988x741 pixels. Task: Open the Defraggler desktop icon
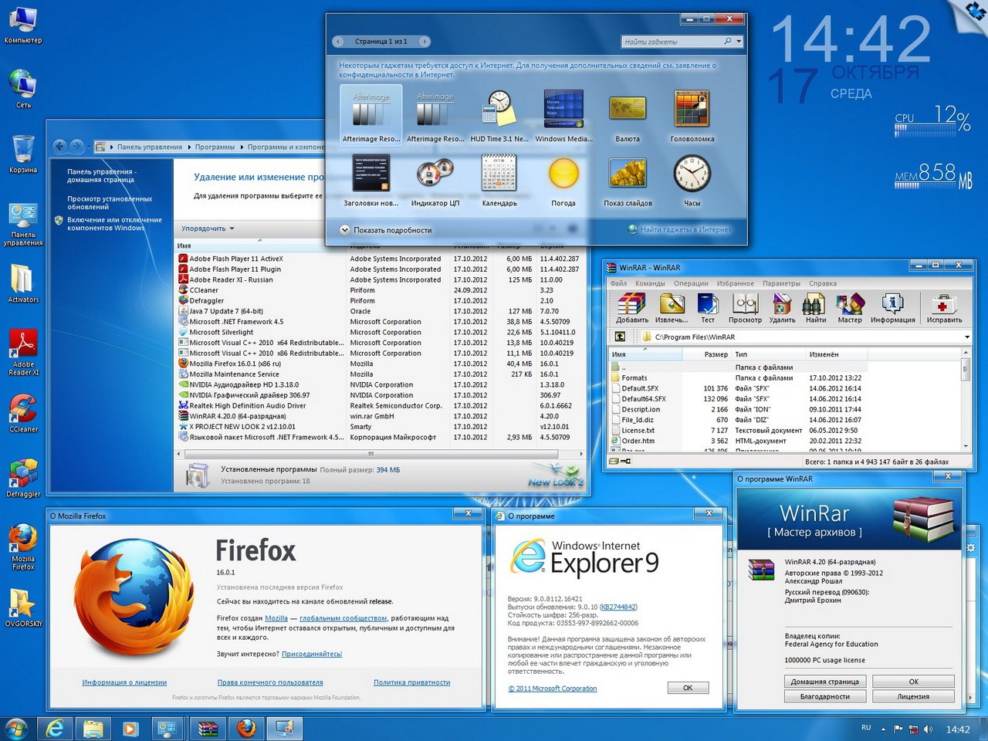[23, 479]
